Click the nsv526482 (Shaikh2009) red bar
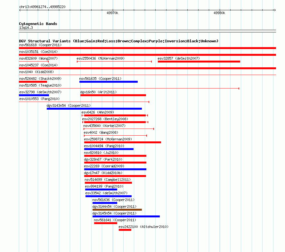 pyautogui.click(x=33, y=82)
